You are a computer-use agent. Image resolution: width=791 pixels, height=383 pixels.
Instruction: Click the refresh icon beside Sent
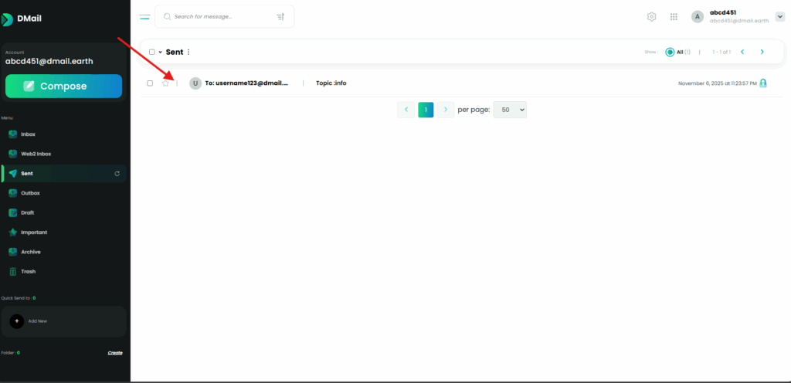tap(117, 174)
